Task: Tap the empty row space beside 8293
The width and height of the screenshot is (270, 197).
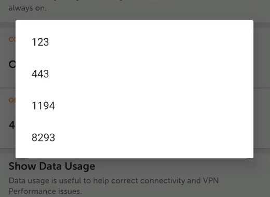Action: coord(153,137)
